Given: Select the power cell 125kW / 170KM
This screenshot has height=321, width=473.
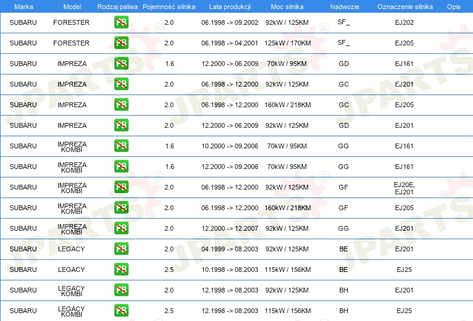Looking at the screenshot, I should pyautogui.click(x=287, y=43).
